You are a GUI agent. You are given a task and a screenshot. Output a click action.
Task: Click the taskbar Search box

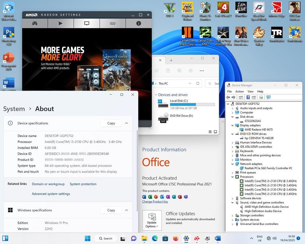tap(106, 238)
